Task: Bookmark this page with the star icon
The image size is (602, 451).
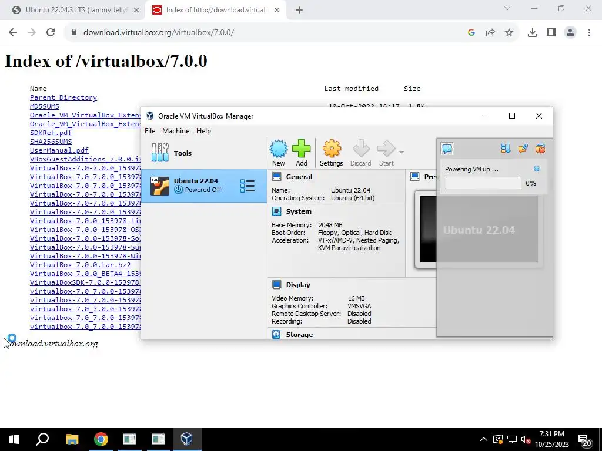Action: pyautogui.click(x=509, y=33)
